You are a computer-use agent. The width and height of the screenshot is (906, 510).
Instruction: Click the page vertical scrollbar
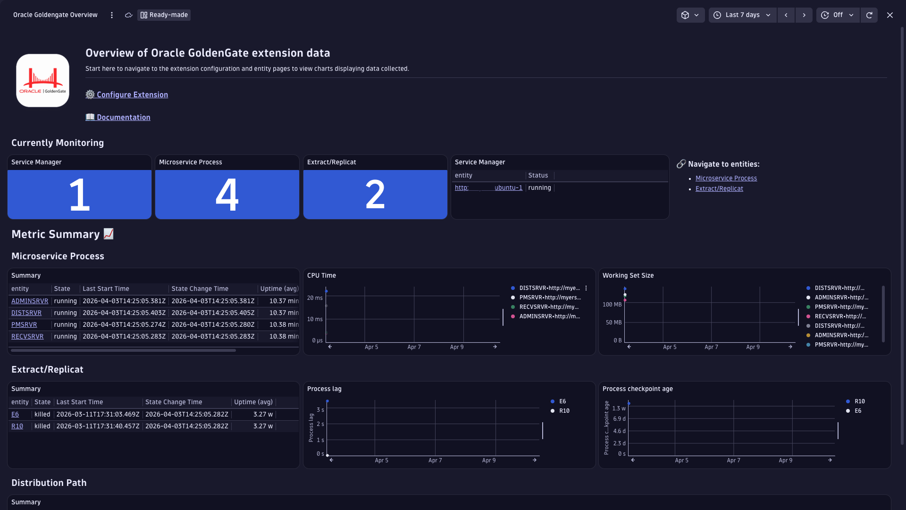[902, 236]
